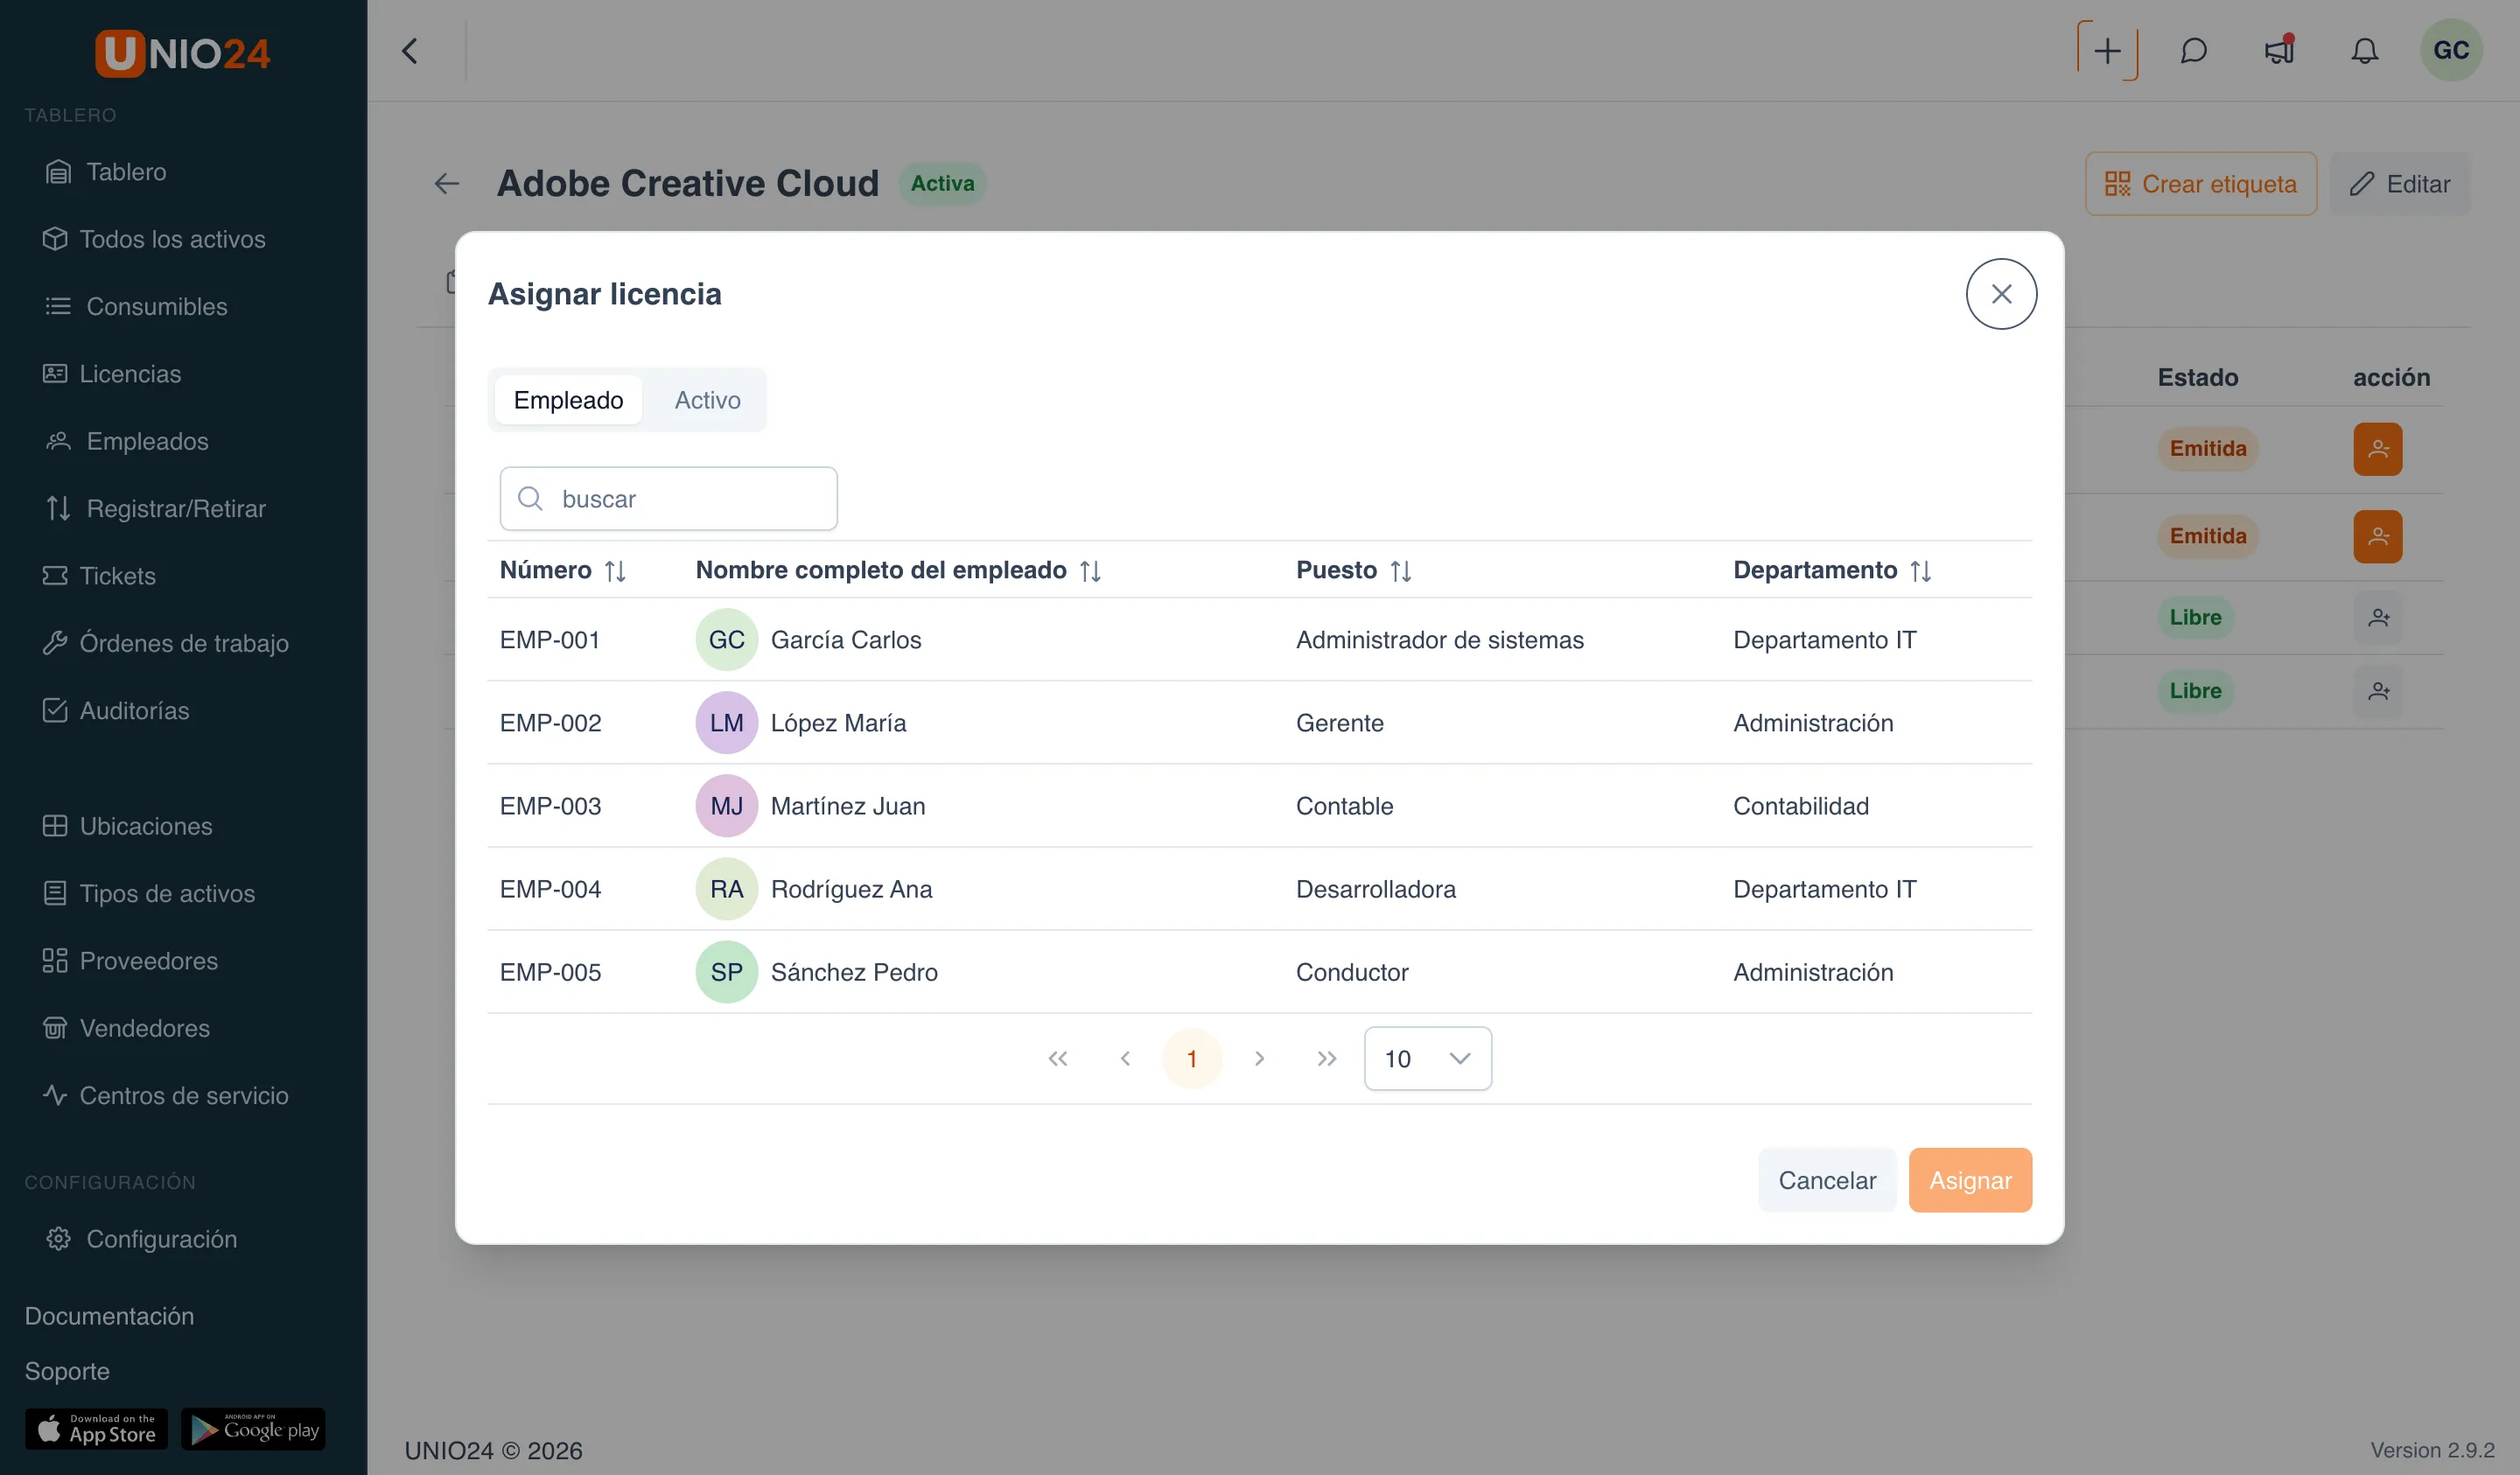This screenshot has height=1475, width=2520.
Task: Sort by Departamento column
Action: (1832, 570)
